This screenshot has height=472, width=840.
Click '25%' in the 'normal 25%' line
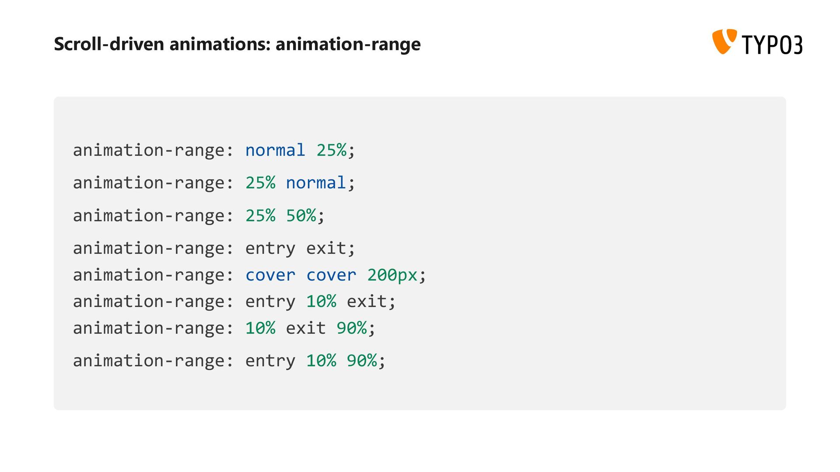pos(332,150)
